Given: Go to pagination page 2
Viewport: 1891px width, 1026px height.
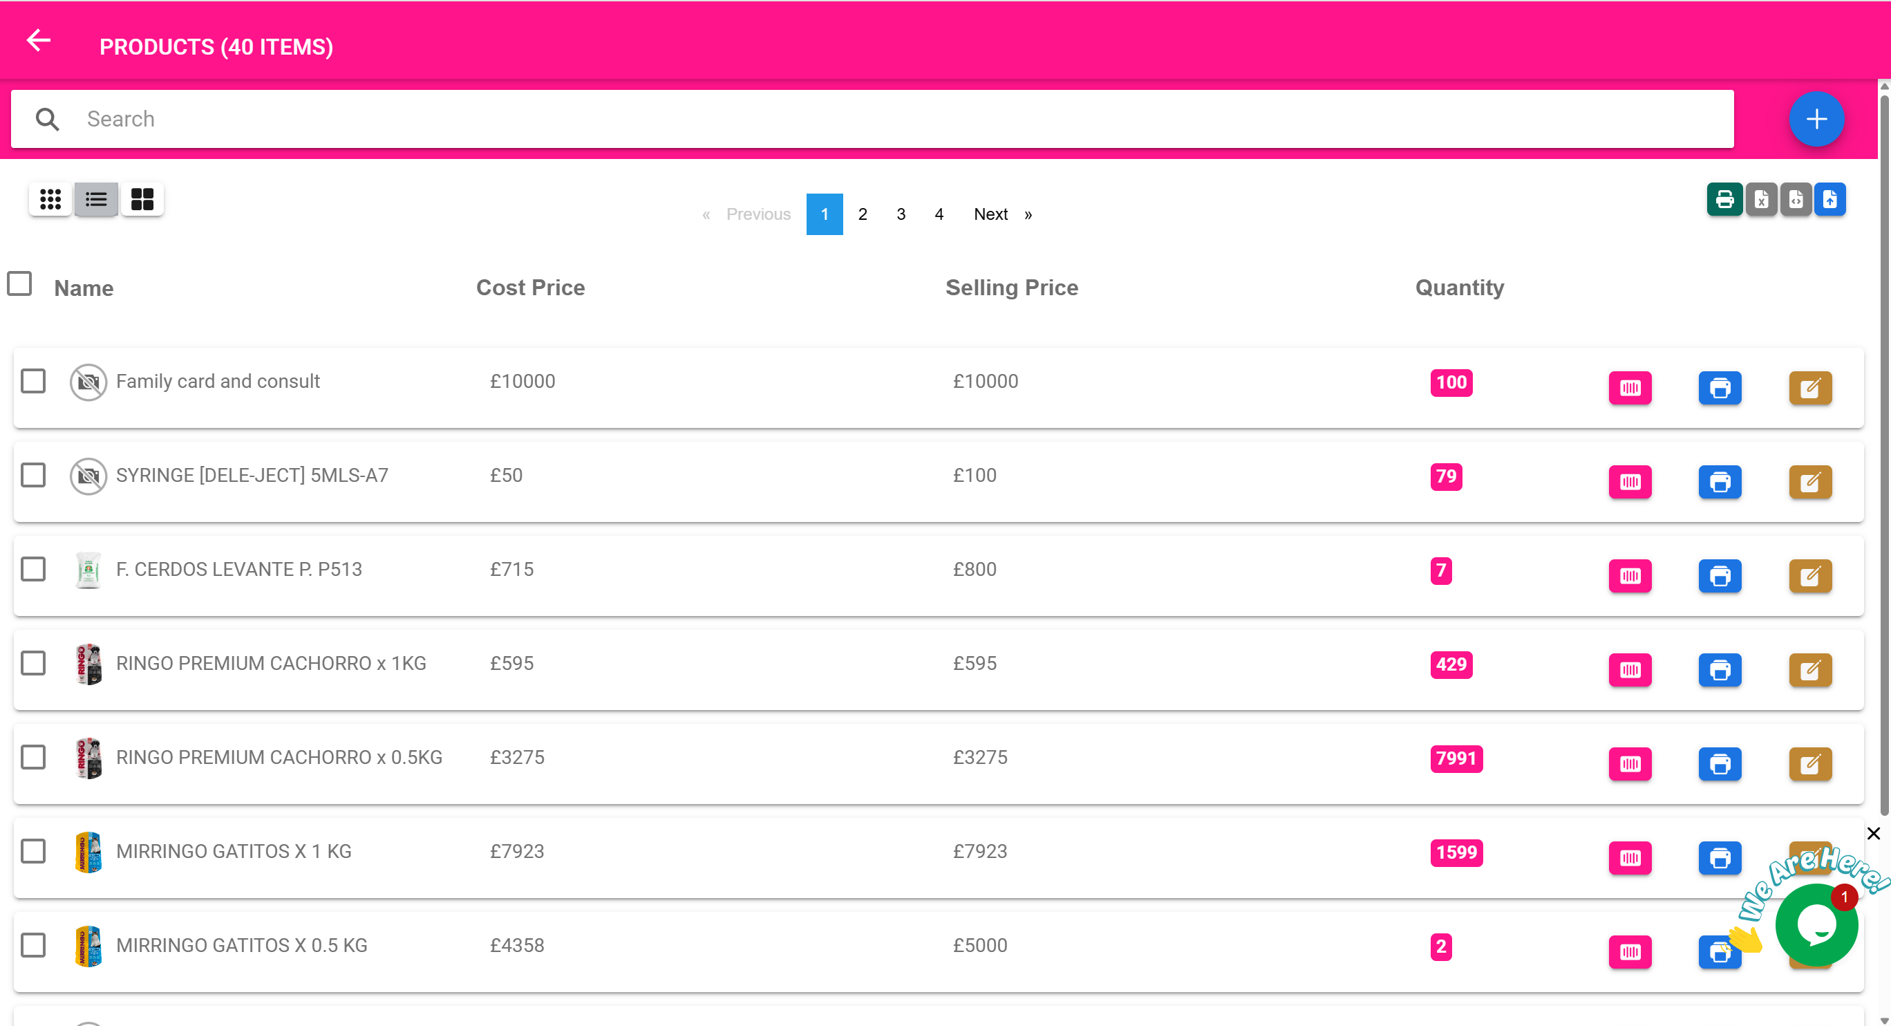Looking at the screenshot, I should pos(863,214).
